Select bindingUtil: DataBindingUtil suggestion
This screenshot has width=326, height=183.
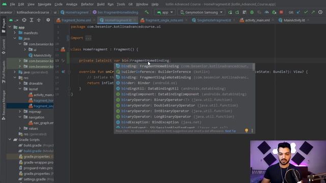point(184,88)
